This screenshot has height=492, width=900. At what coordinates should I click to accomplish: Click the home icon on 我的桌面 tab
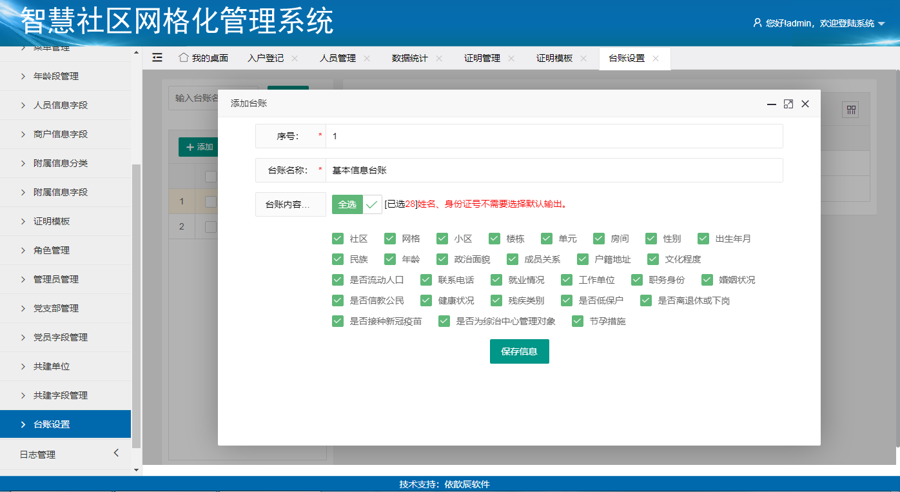point(184,57)
